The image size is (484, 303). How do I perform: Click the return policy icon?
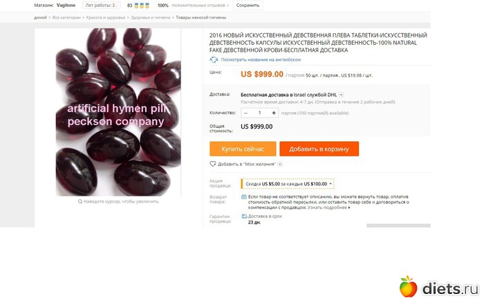(x=243, y=196)
